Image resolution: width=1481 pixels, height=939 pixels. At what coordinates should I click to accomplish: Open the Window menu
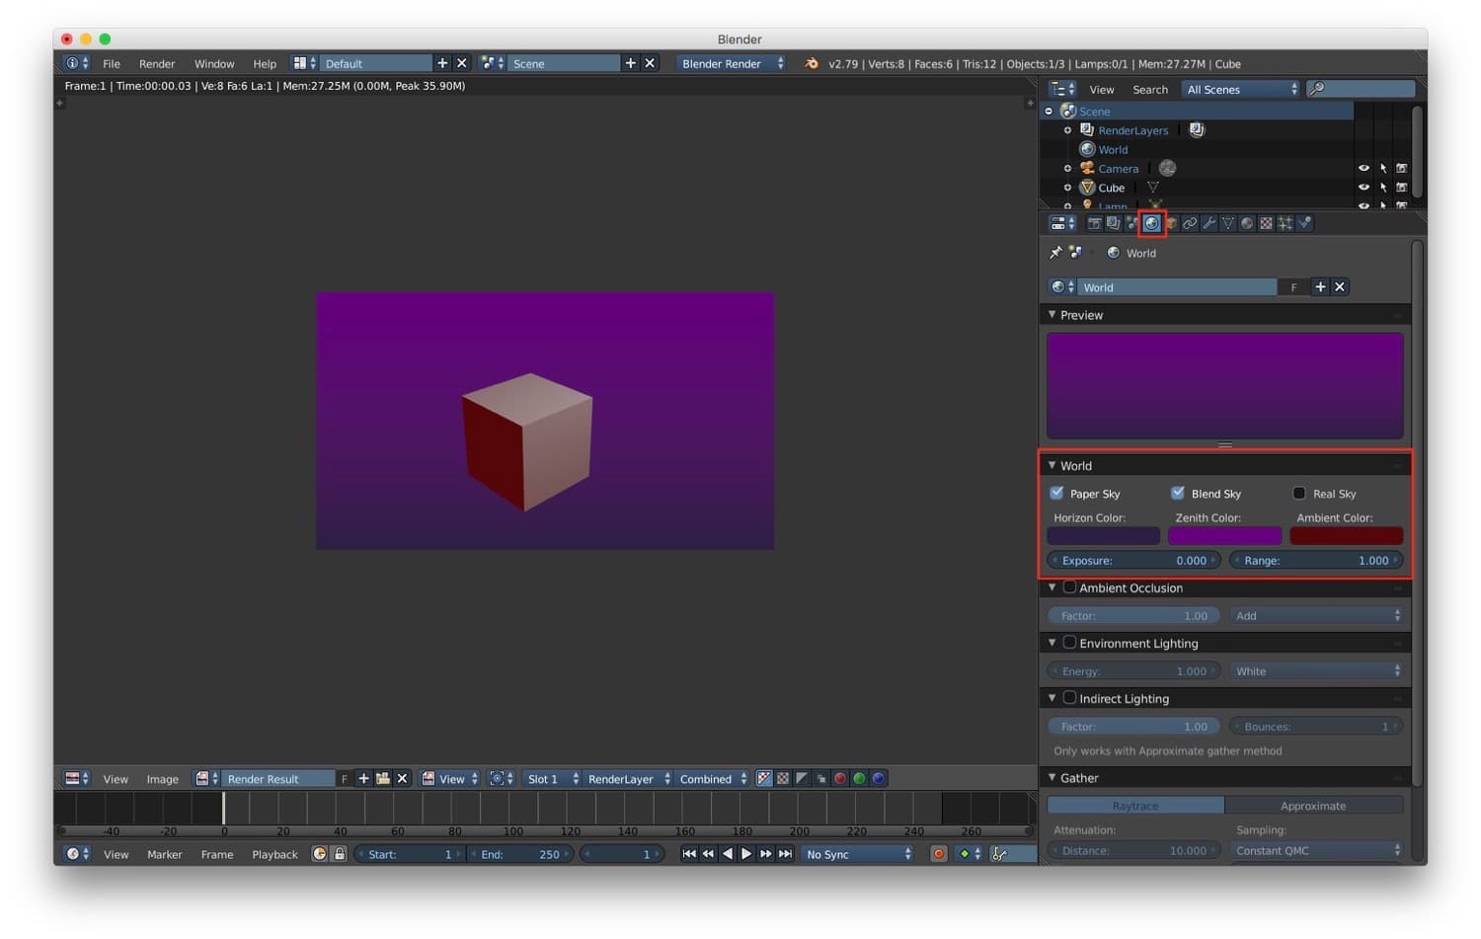[x=214, y=63]
